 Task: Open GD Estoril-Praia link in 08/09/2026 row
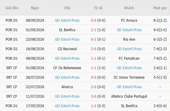tap(67, 20)
